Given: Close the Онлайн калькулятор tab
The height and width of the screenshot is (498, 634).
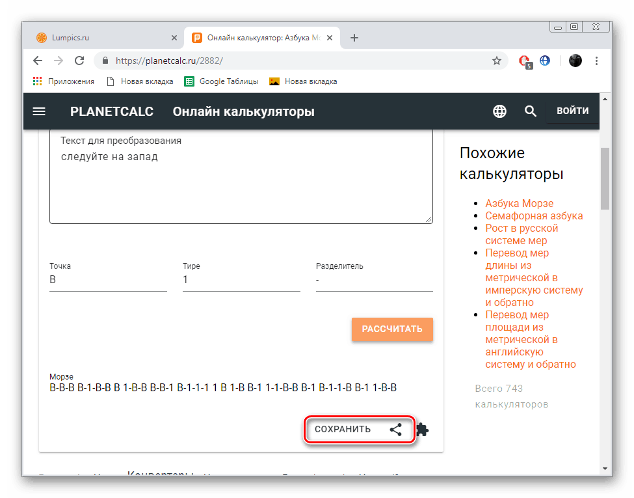Looking at the screenshot, I should [x=330, y=38].
